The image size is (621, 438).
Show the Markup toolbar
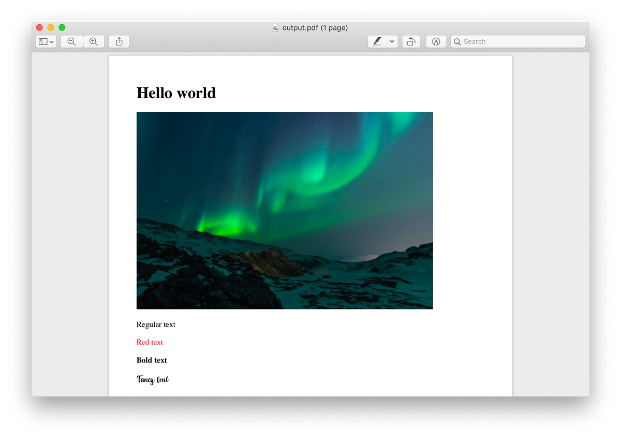pos(436,42)
